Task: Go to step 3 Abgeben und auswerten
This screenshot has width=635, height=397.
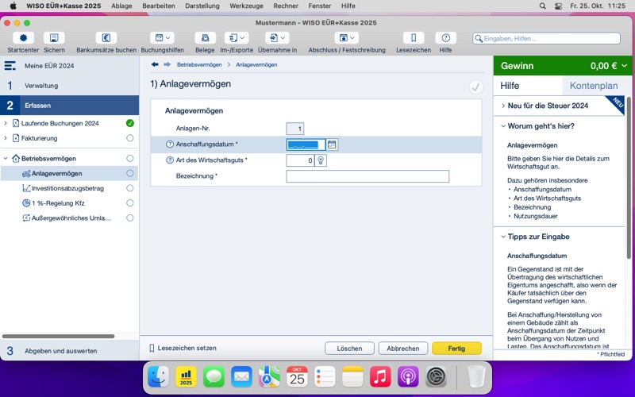Action: [x=69, y=351]
